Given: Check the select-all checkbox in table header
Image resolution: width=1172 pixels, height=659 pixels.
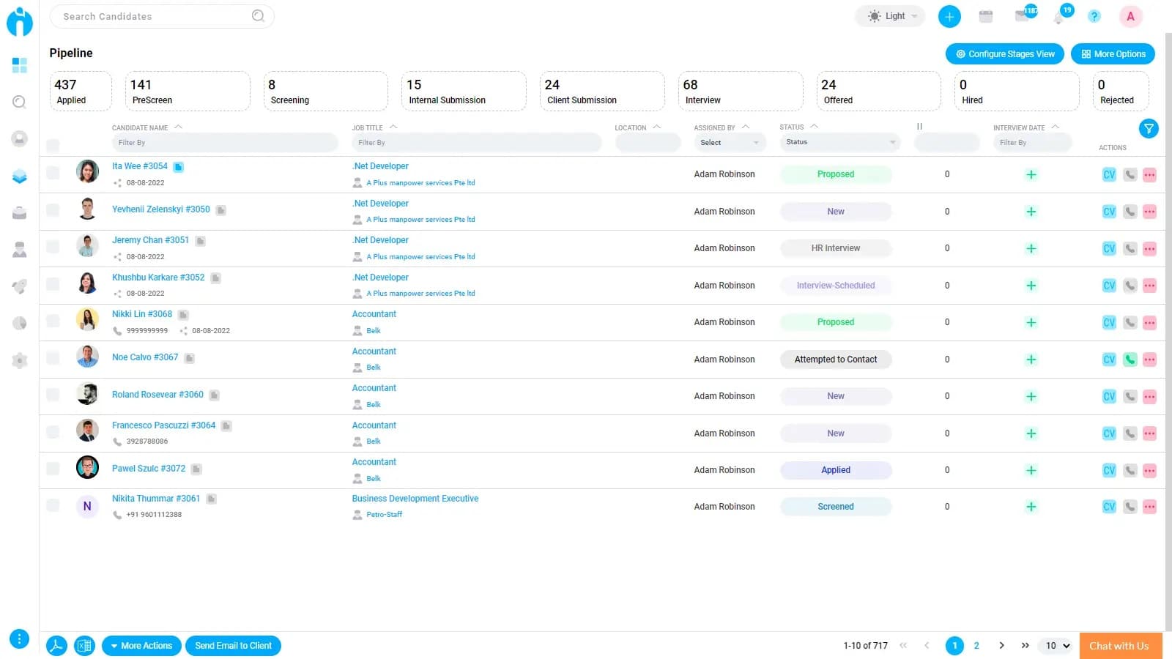Looking at the screenshot, I should click(x=53, y=145).
